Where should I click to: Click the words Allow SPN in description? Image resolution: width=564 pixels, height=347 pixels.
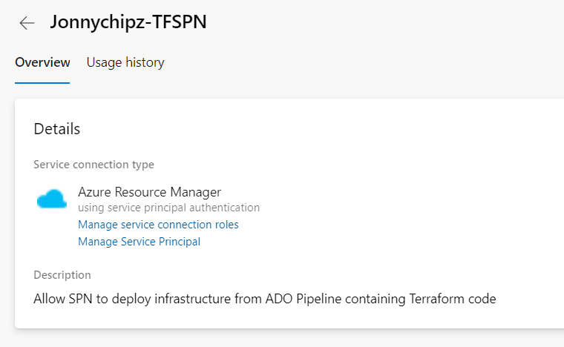61,300
